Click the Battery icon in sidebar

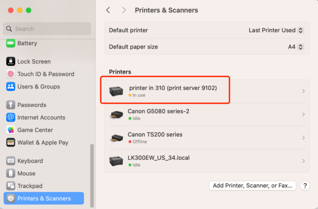(10, 43)
